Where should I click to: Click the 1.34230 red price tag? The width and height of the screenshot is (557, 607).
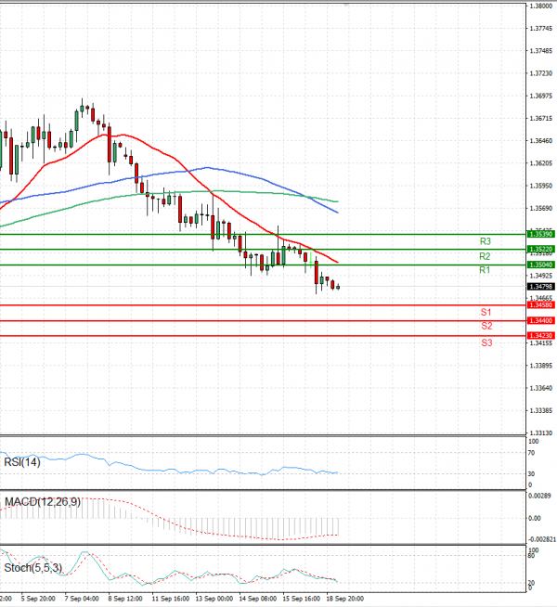[x=539, y=336]
